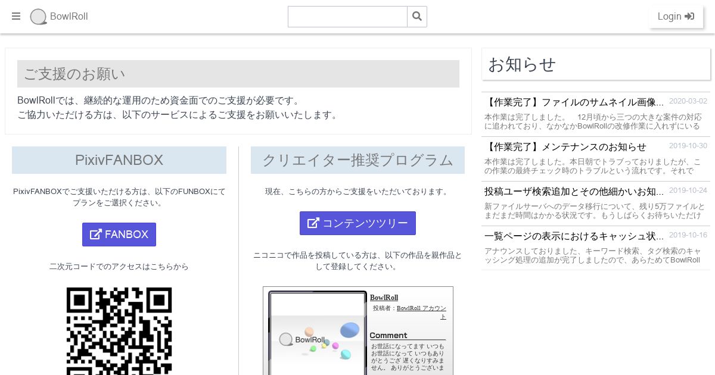
Task: Click news summary starting アナウンスしておりました
Action: [593, 255]
